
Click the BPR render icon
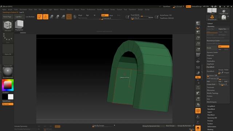[x=198, y=24]
